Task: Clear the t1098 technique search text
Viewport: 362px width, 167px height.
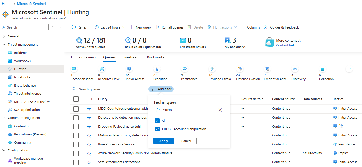Action: pyautogui.click(x=220, y=110)
